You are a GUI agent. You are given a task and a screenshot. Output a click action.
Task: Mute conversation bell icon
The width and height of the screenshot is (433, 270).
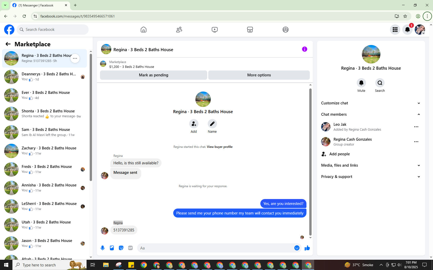[x=361, y=83]
